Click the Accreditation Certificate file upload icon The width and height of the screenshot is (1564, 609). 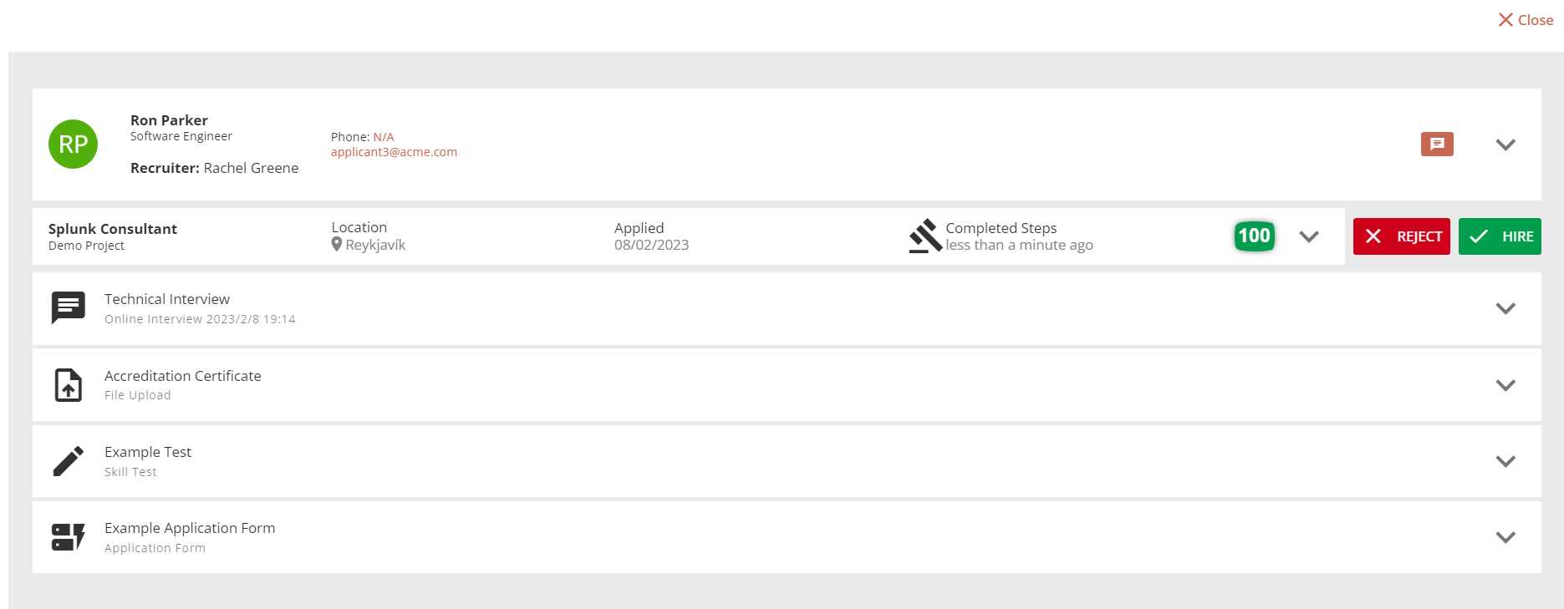click(x=68, y=385)
